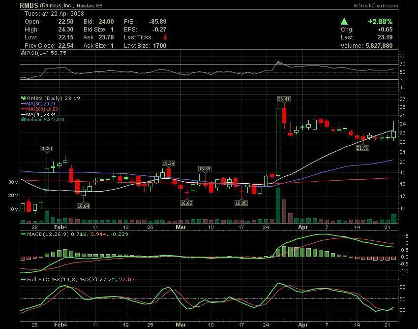The image size is (418, 329).
Task: Click the header Volume value 5,827,880
Action: click(379, 46)
